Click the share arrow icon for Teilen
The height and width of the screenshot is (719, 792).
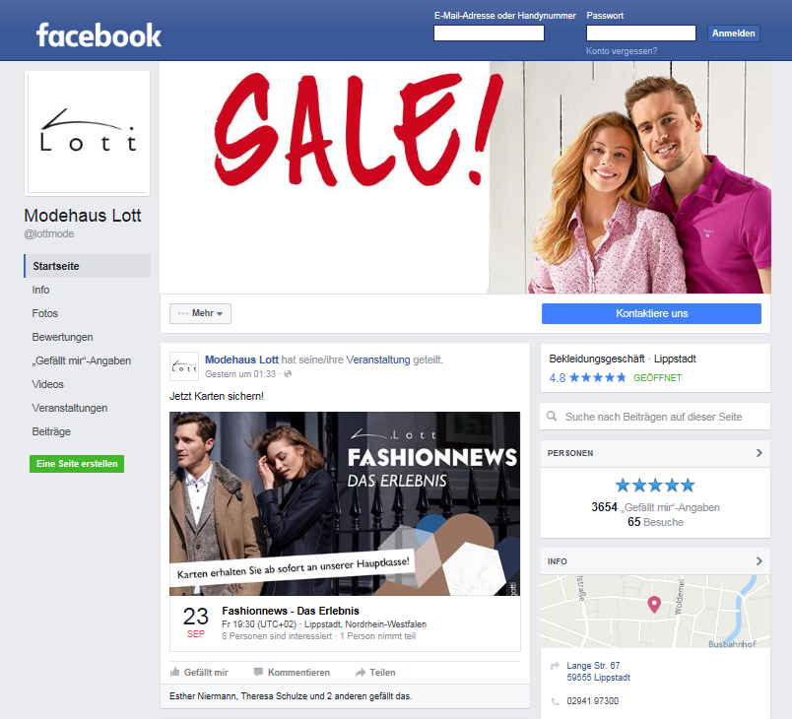(361, 673)
